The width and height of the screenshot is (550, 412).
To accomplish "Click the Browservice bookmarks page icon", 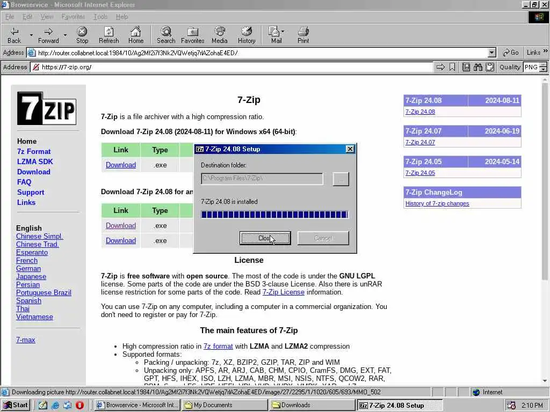I will point(466,67).
